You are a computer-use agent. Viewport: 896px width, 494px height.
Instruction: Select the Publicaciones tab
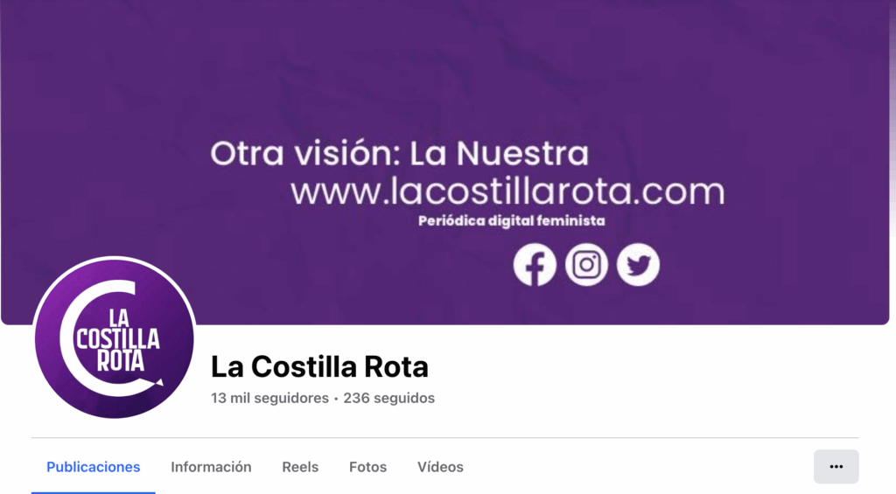93,467
